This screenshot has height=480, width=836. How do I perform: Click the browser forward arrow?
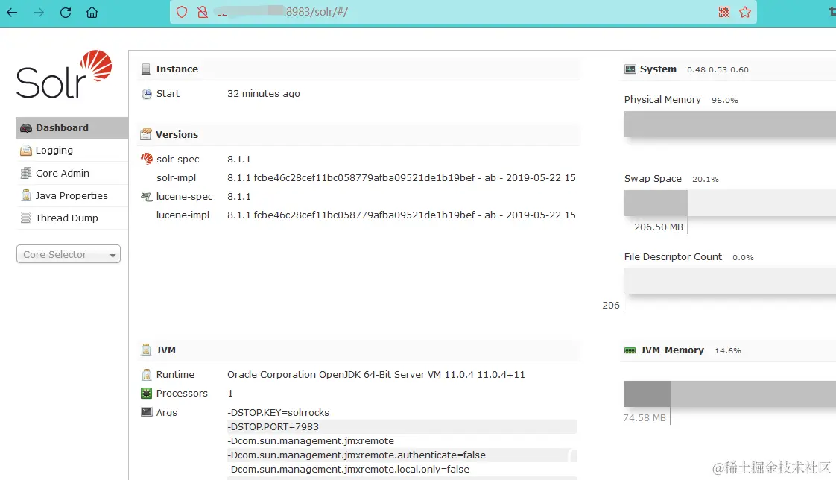pos(39,12)
